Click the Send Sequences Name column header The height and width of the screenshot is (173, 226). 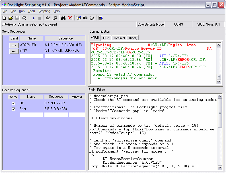32,38
